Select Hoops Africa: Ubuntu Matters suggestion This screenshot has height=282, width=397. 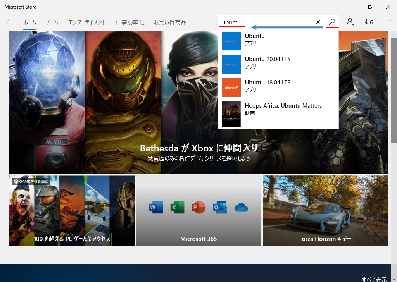(x=278, y=114)
